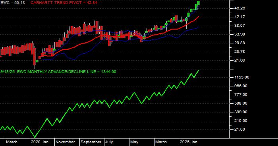Select the November timeline marker
This screenshot has width=278, height=146.
[x=66, y=142]
